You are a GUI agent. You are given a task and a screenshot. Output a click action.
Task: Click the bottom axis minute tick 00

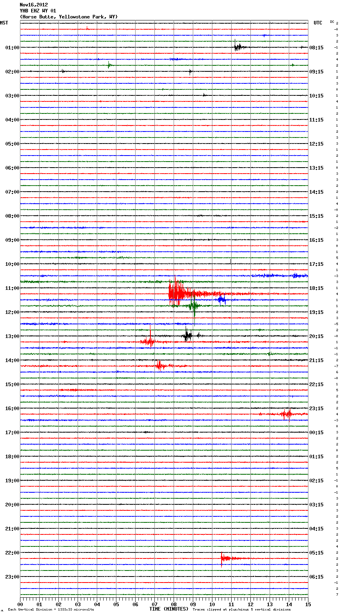click(20, 605)
